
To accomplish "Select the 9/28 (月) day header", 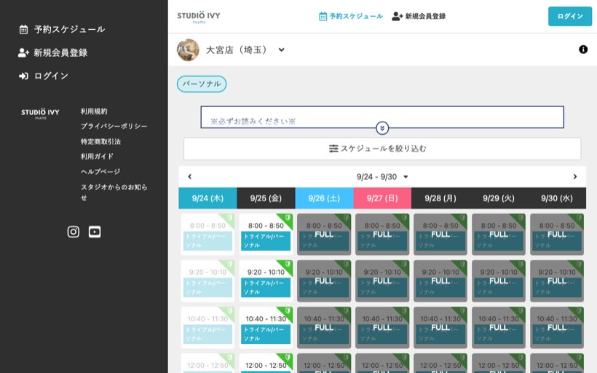I will click(x=440, y=198).
